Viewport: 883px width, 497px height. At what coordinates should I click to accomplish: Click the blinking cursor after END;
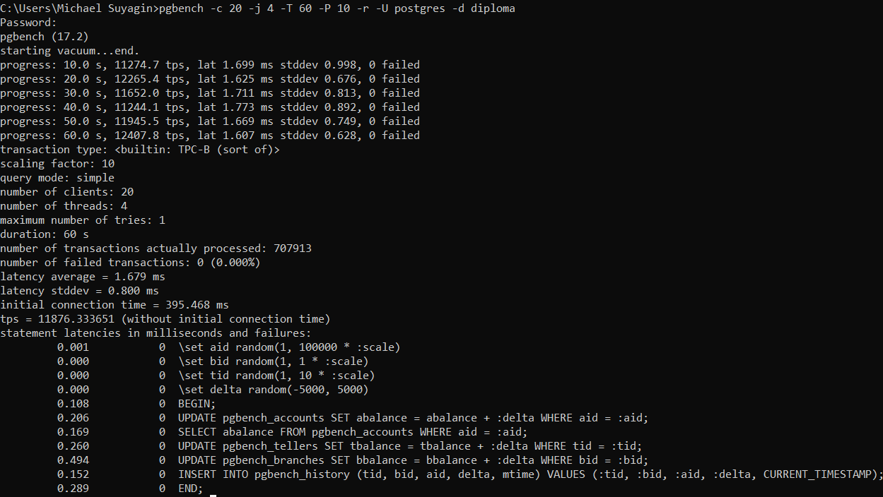(213, 489)
